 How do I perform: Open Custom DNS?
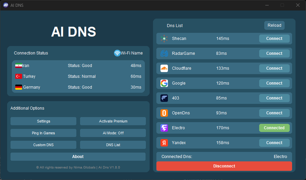[43, 145]
